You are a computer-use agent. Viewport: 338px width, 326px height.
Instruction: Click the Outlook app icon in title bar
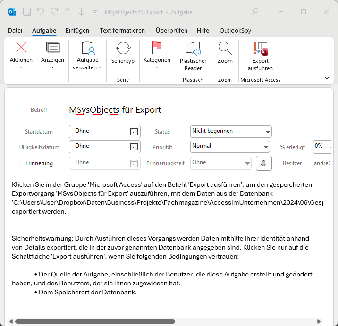12,12
